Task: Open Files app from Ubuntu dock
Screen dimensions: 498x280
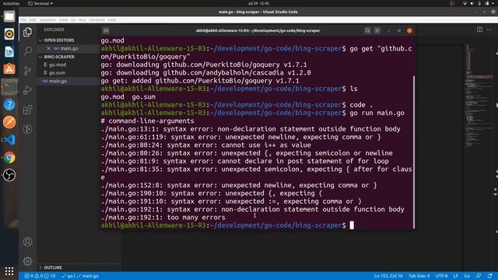Action: click(9, 16)
